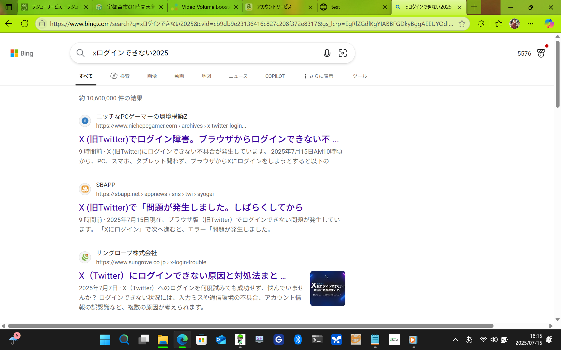Image resolution: width=561 pixels, height=350 pixels.
Task: Open Sungrove ログインできない原因 result link
Action: tap(182, 276)
